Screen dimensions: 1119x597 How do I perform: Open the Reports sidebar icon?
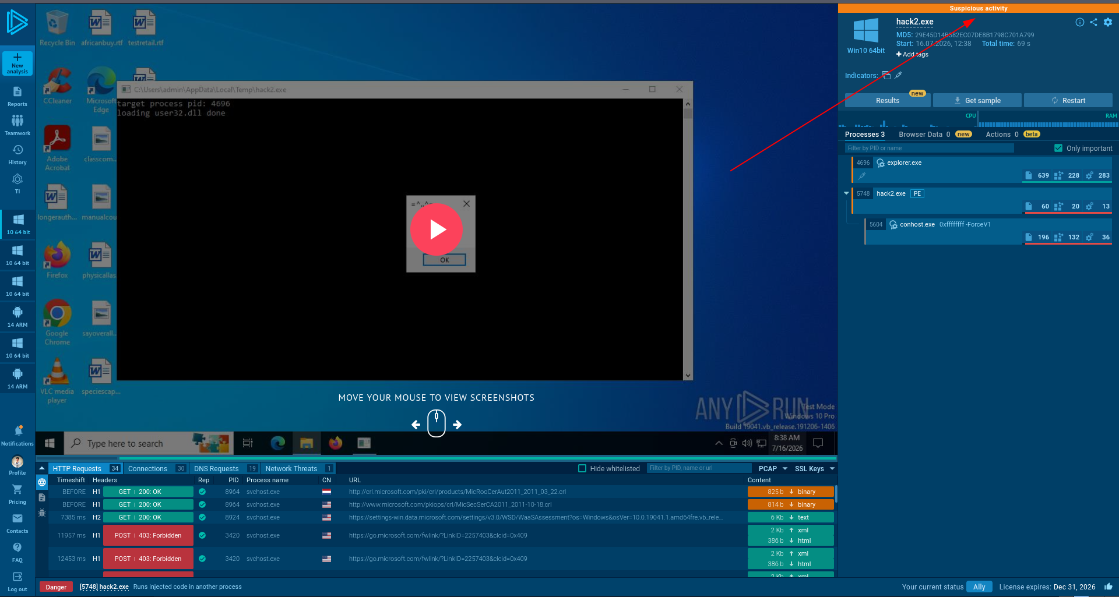click(x=17, y=91)
